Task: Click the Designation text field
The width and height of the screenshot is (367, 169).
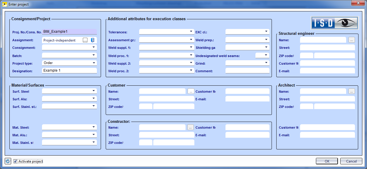Action: (x=69, y=70)
